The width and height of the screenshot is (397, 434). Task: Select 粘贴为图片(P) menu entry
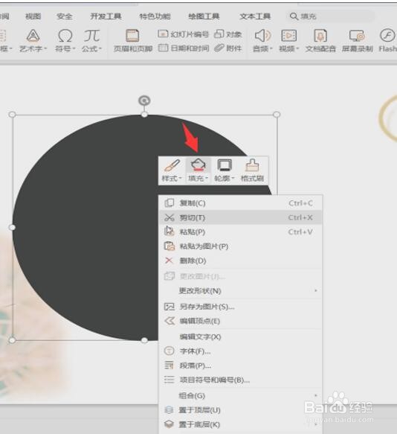241,246
